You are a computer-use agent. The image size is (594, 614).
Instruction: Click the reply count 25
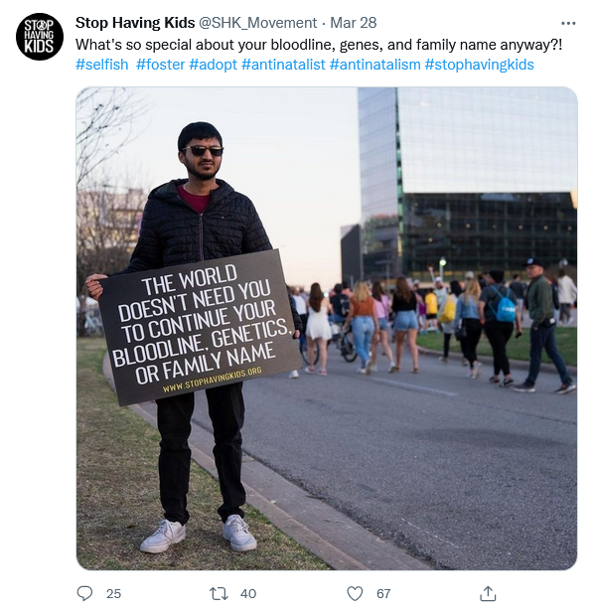click(x=113, y=594)
